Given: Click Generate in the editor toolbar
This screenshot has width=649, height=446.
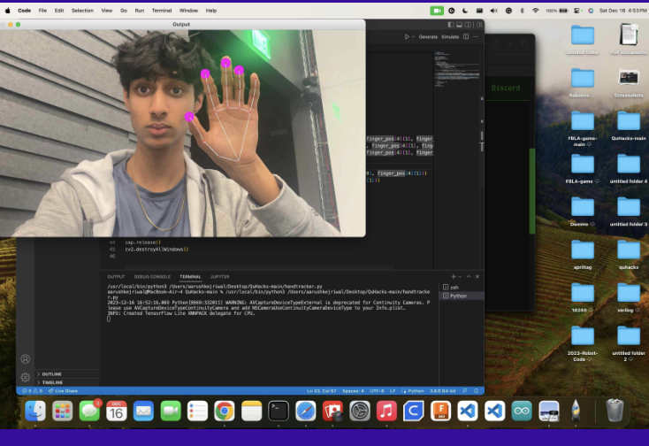Looking at the screenshot, I should [428, 37].
